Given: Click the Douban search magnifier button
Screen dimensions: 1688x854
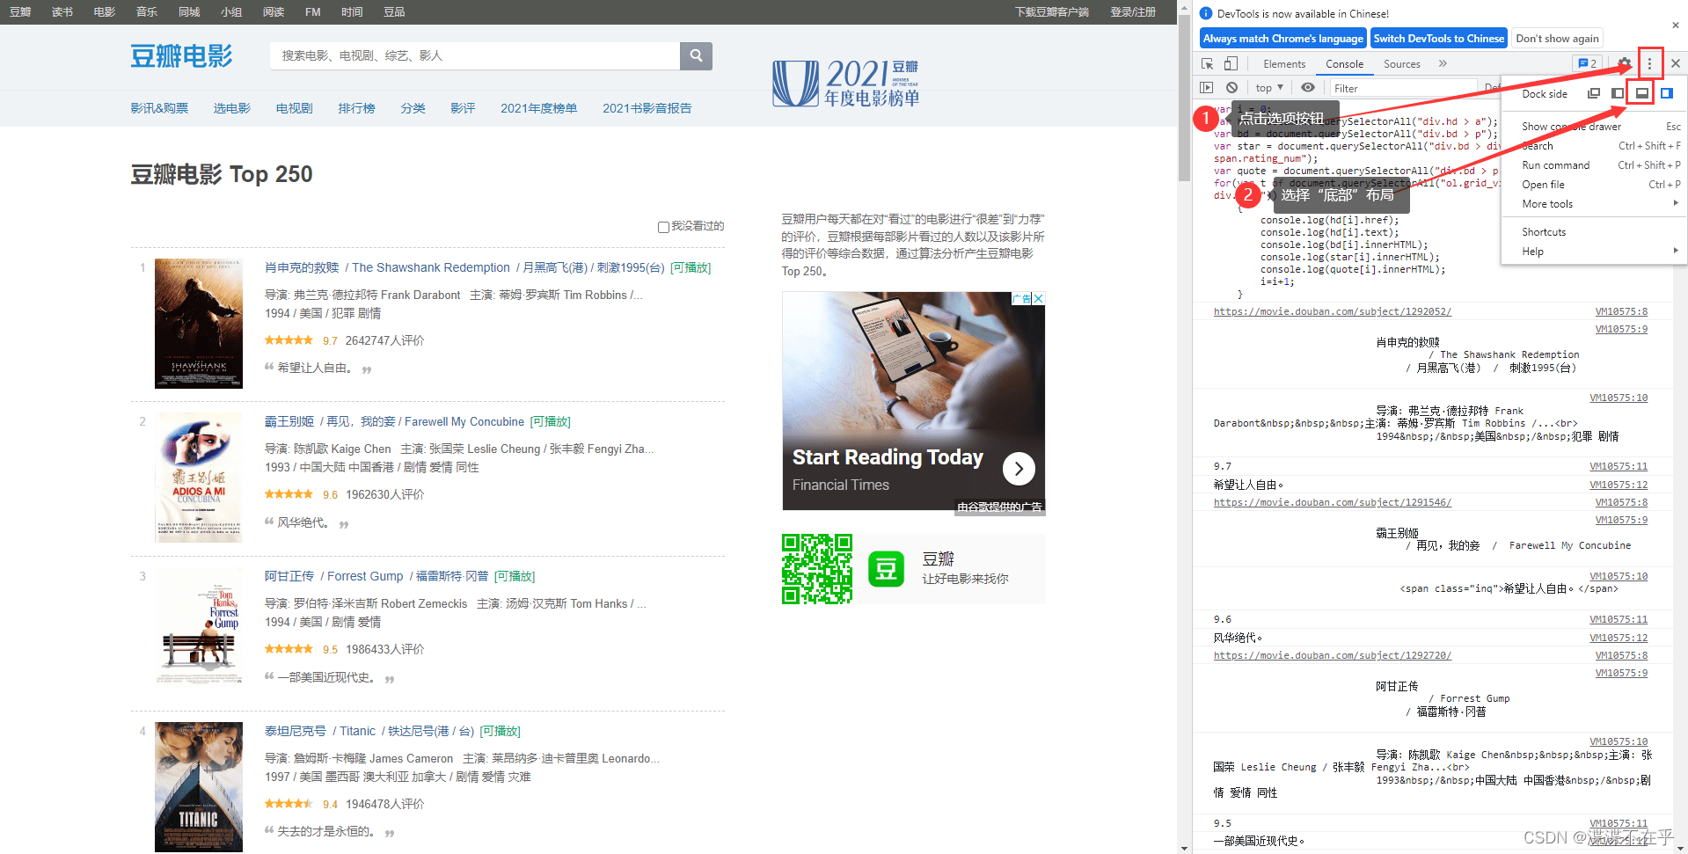Looking at the screenshot, I should click(x=696, y=55).
